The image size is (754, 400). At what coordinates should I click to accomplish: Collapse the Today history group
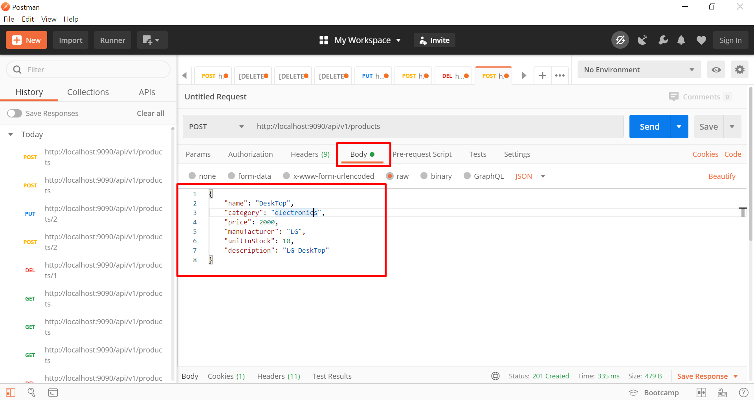tap(10, 134)
